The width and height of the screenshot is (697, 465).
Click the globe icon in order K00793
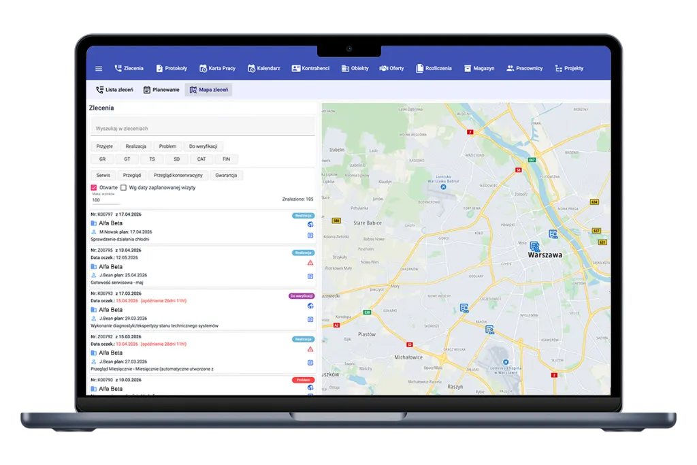click(x=310, y=306)
